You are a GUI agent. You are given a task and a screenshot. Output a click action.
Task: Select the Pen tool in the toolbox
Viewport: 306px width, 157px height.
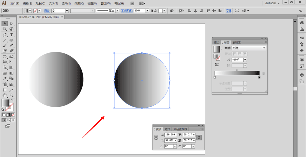point(5,35)
